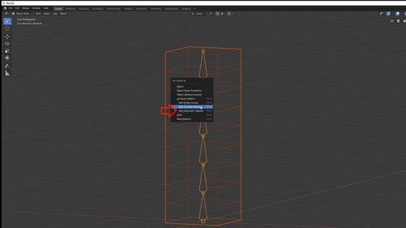Screen dimensions: 406x228
Task: Open the Window menu
Action: pos(36,8)
